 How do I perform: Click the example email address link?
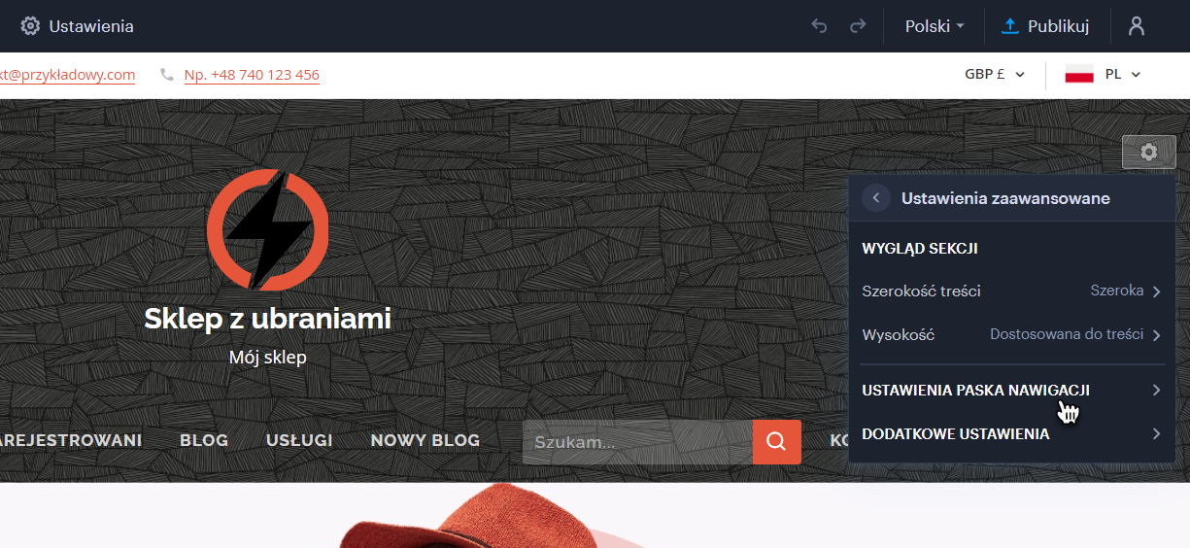pyautogui.click(x=67, y=75)
